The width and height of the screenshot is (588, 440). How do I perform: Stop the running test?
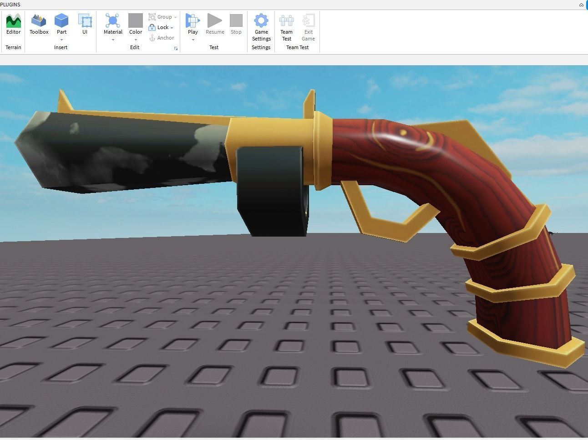point(236,24)
